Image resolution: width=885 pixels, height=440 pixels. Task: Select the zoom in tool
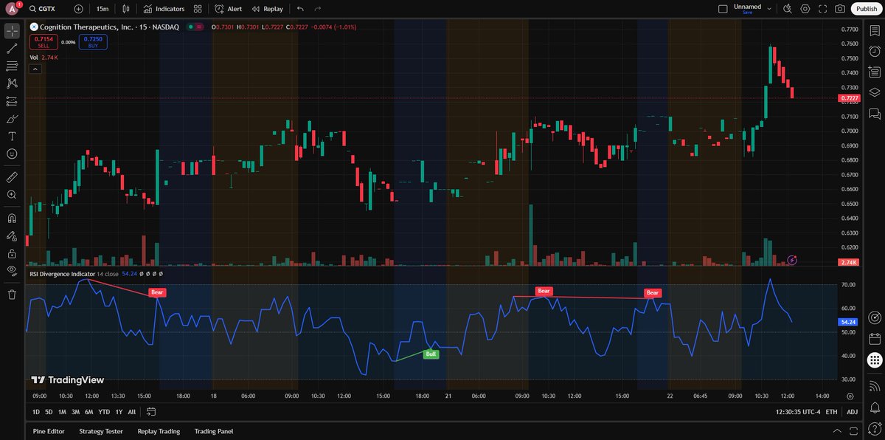click(12, 195)
